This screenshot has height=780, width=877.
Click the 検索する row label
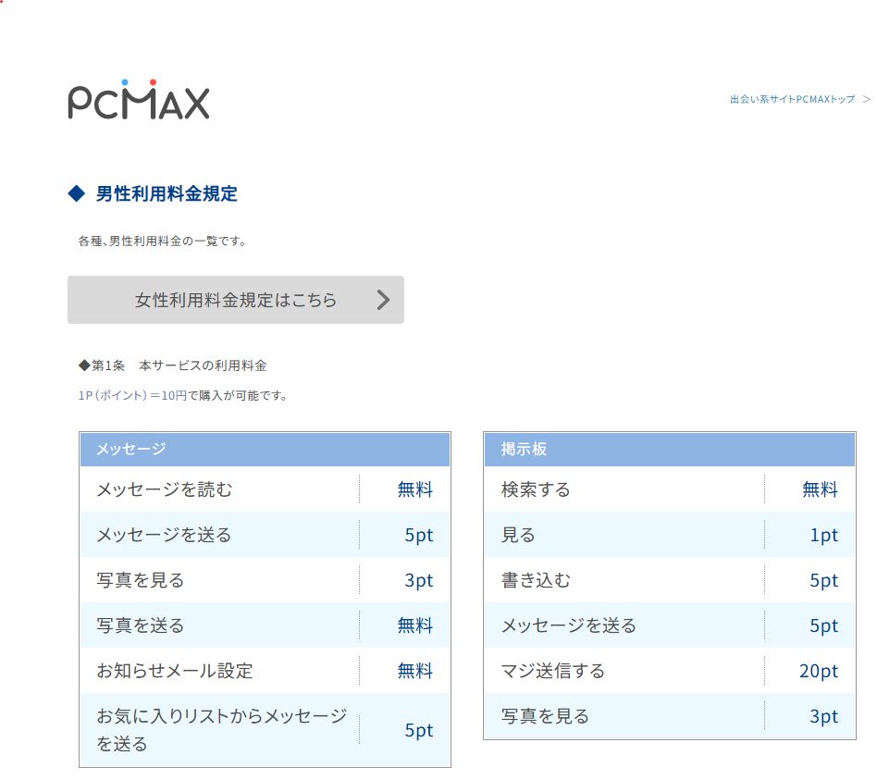(536, 489)
